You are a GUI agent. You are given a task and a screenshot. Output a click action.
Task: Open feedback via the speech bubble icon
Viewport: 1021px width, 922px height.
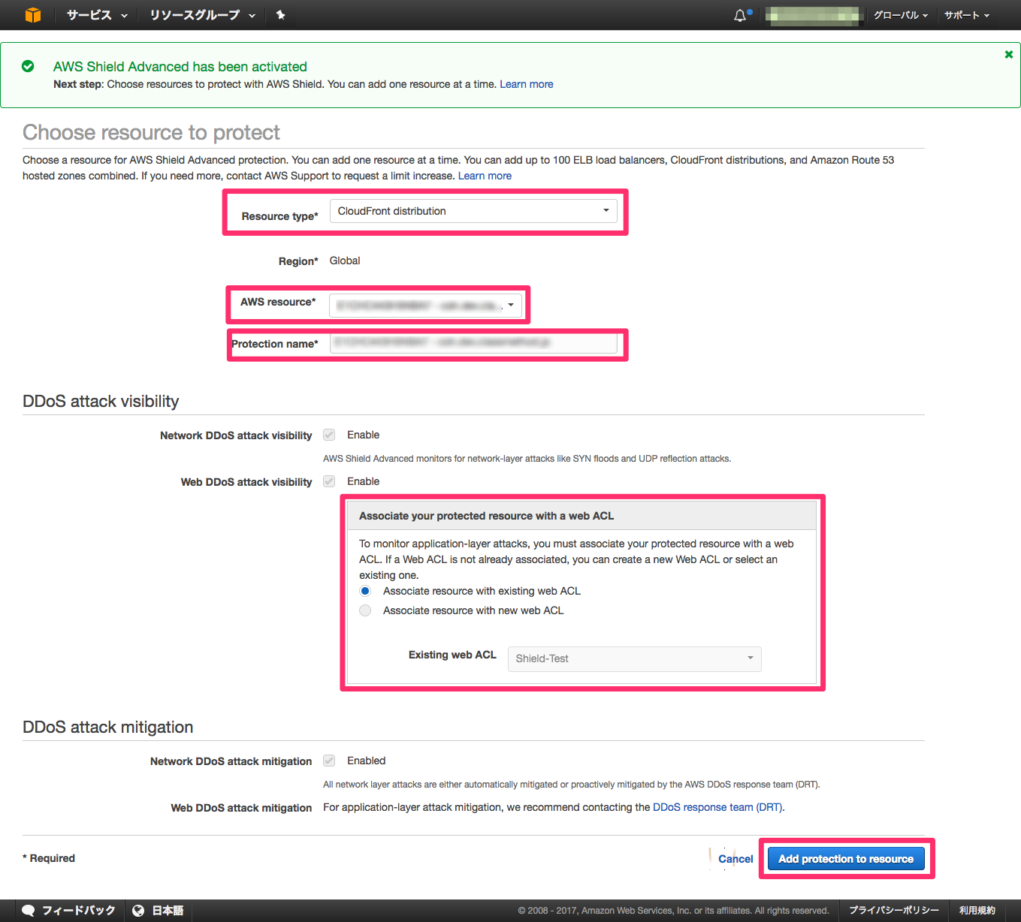point(28,909)
